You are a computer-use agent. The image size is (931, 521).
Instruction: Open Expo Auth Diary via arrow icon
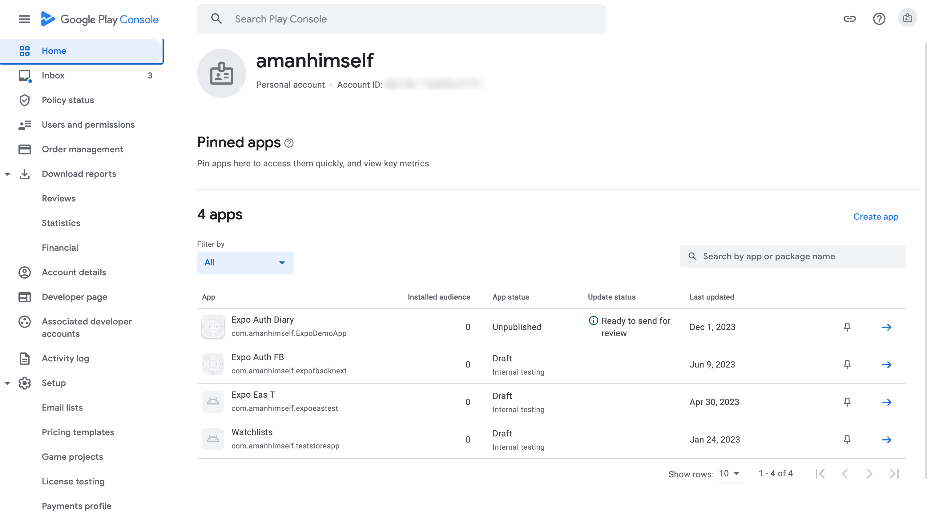[x=886, y=327]
